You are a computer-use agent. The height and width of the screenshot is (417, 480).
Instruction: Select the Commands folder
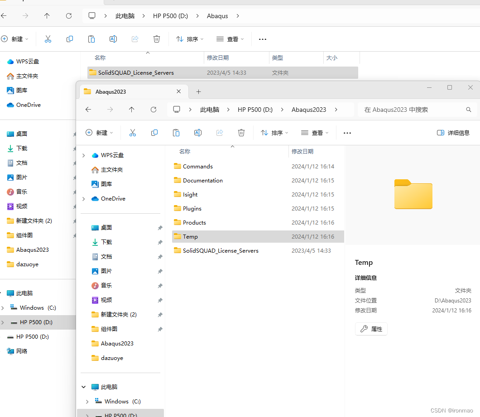[x=258, y=166]
